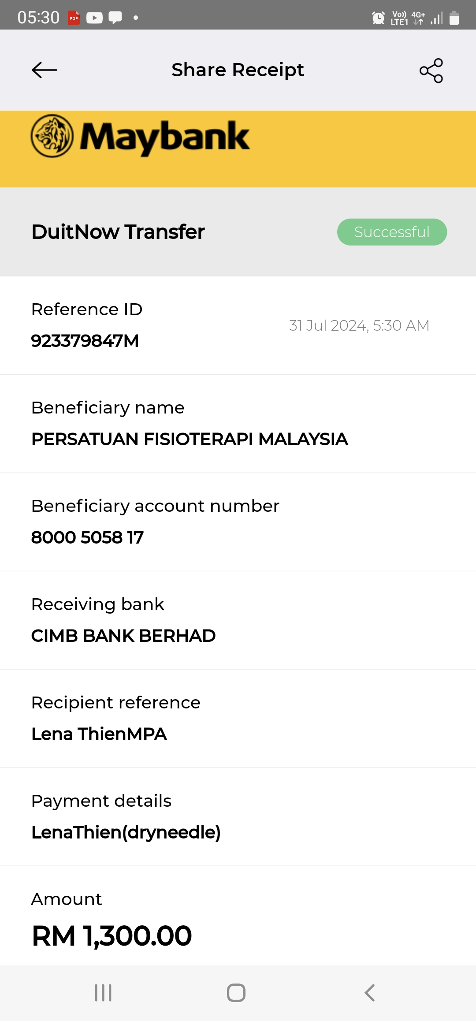
Task: Tap reference ID 923379847M
Action: [85, 341]
